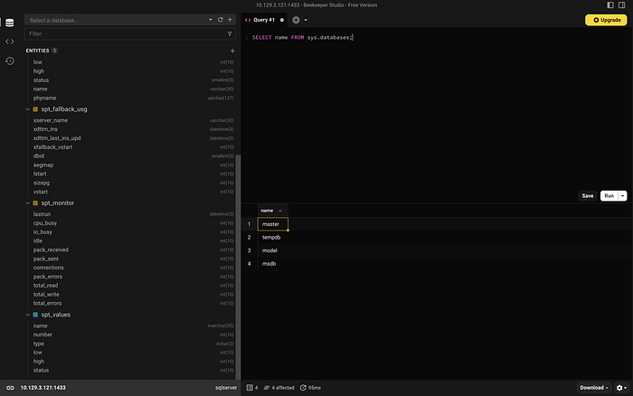This screenshot has height=396, width=633.
Task: Click the plus icon beside the database selector
Action: tap(230, 20)
